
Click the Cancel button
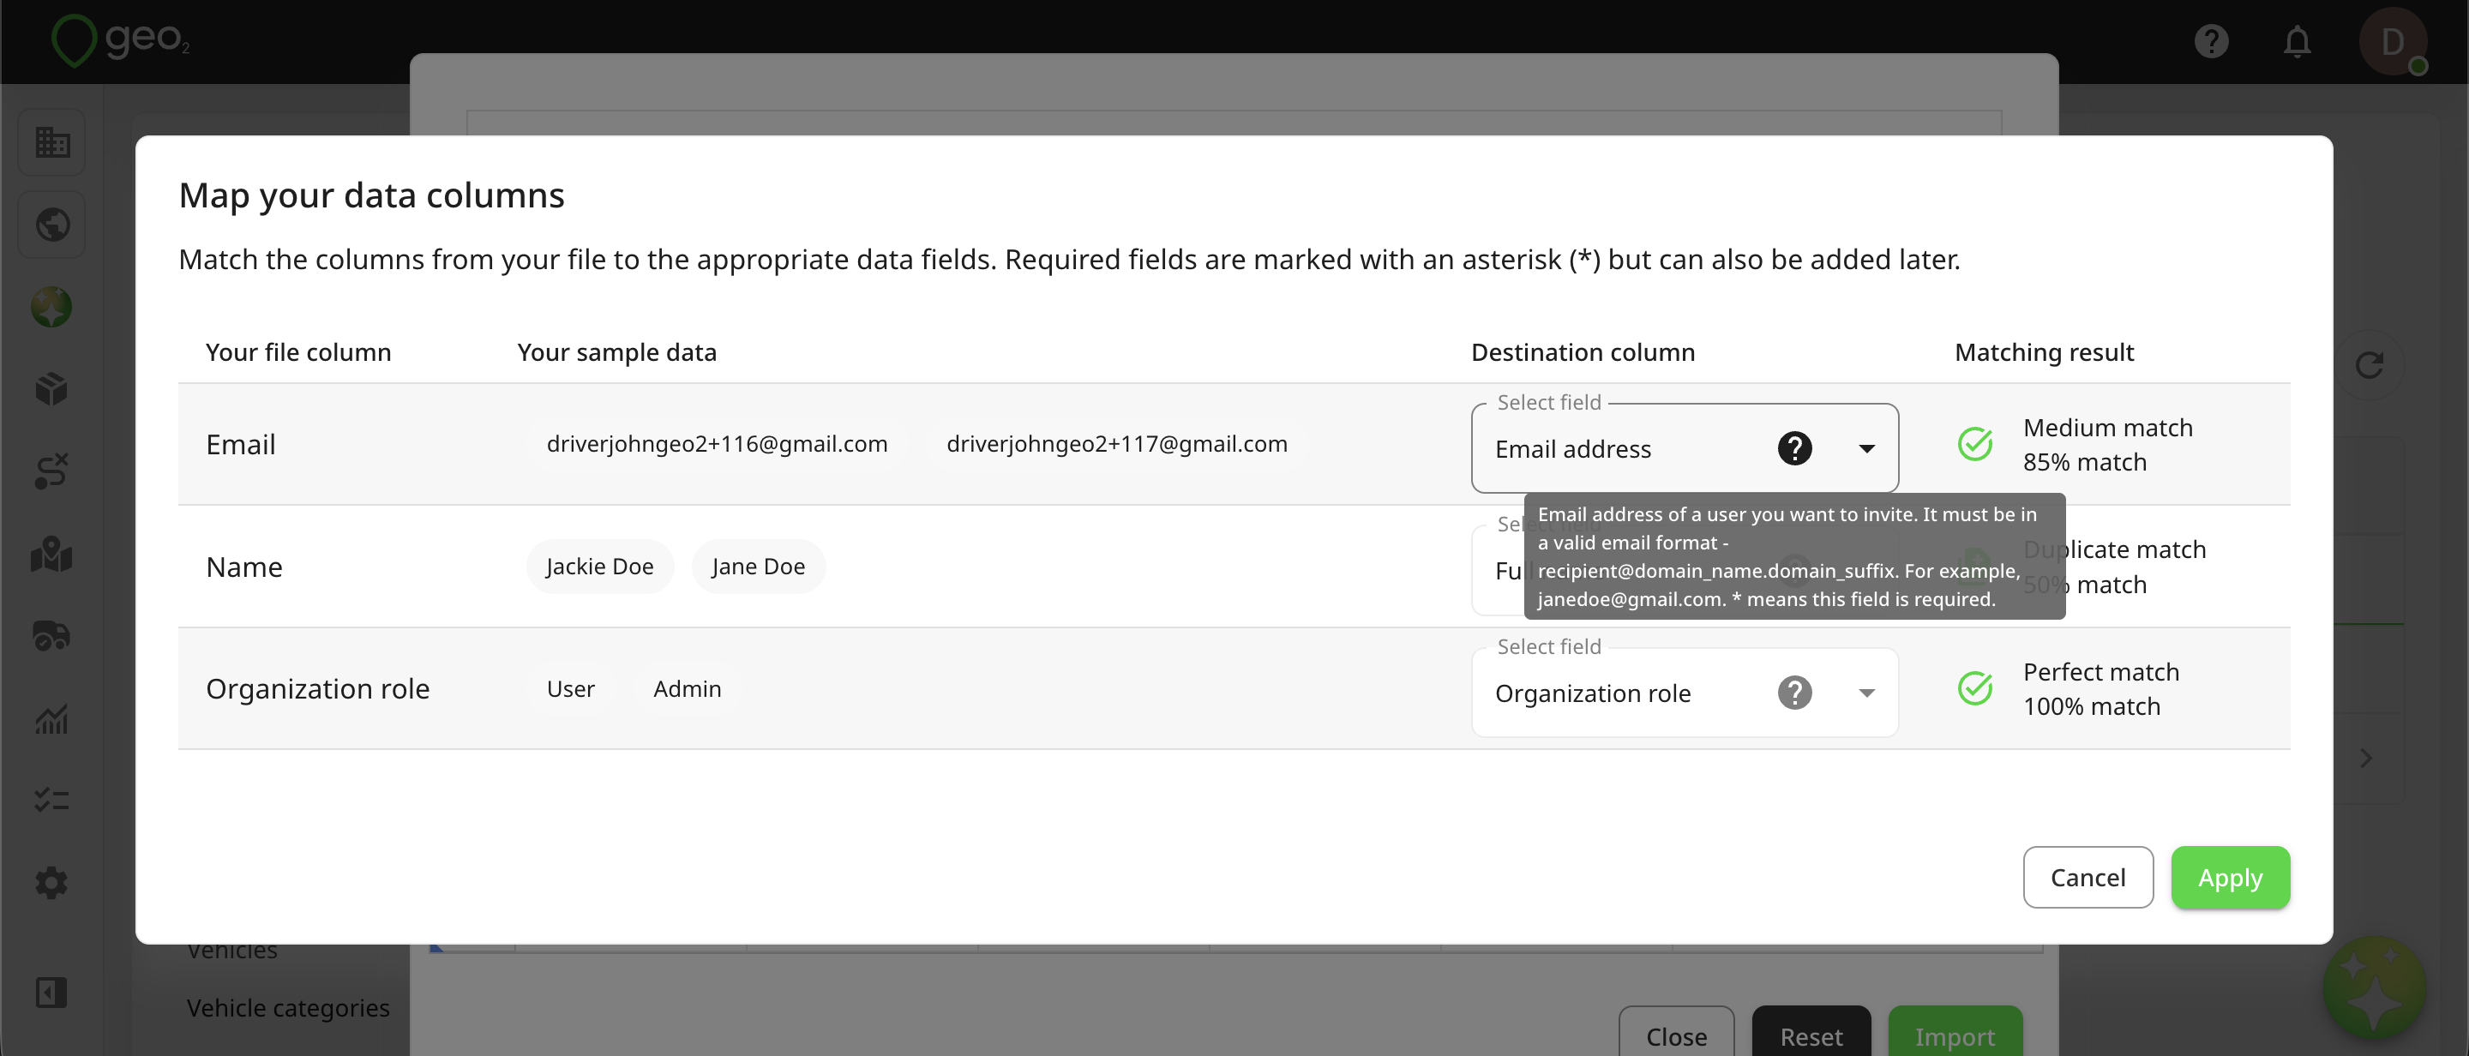[2088, 877]
